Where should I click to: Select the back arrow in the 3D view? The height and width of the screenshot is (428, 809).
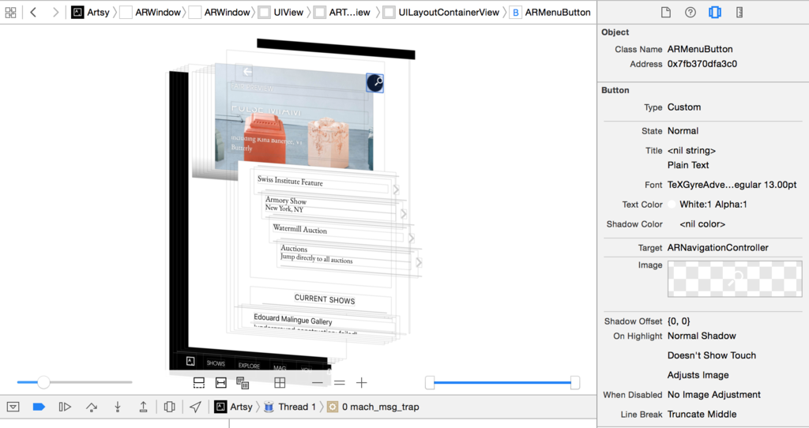247,72
